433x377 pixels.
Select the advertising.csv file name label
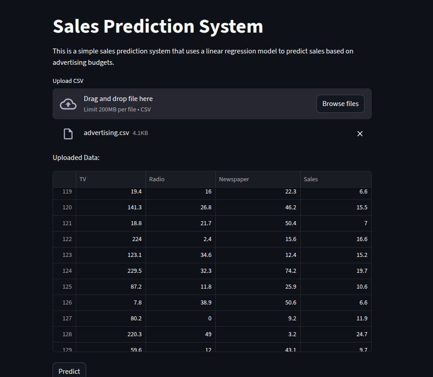coord(106,132)
